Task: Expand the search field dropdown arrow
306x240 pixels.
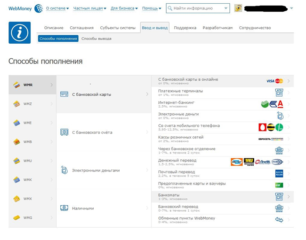Action: tap(226, 8)
